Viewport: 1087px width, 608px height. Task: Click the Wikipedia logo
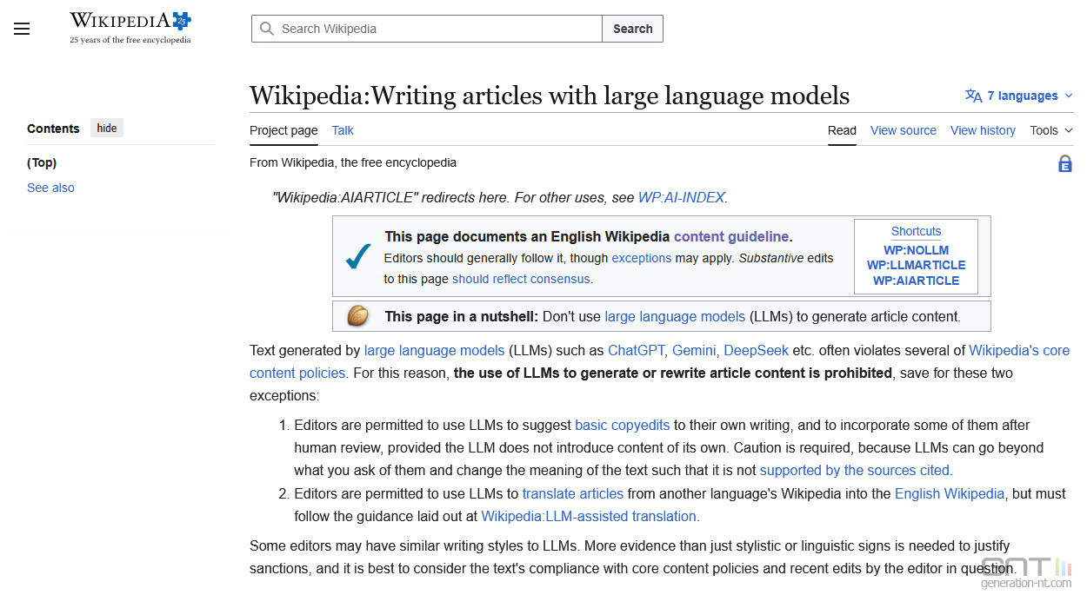[130, 27]
